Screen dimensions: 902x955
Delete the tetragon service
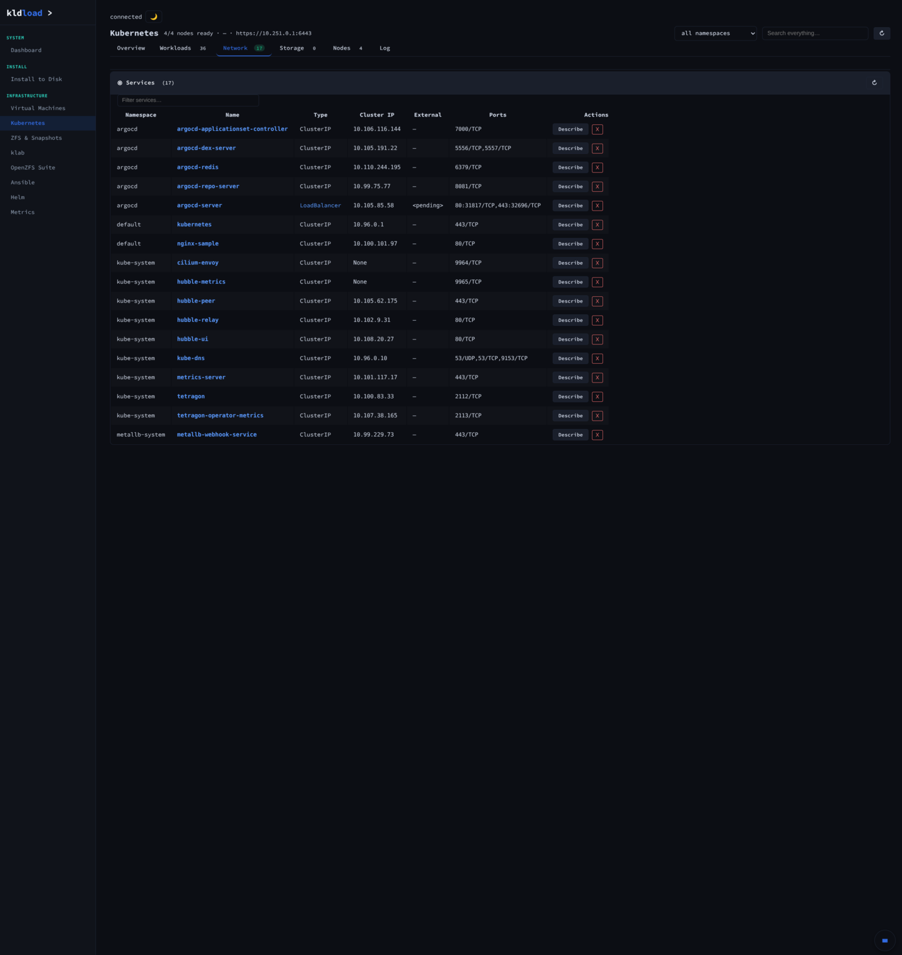pos(597,397)
